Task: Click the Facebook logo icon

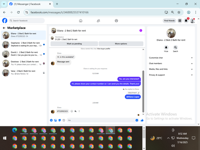Action: 5,21
